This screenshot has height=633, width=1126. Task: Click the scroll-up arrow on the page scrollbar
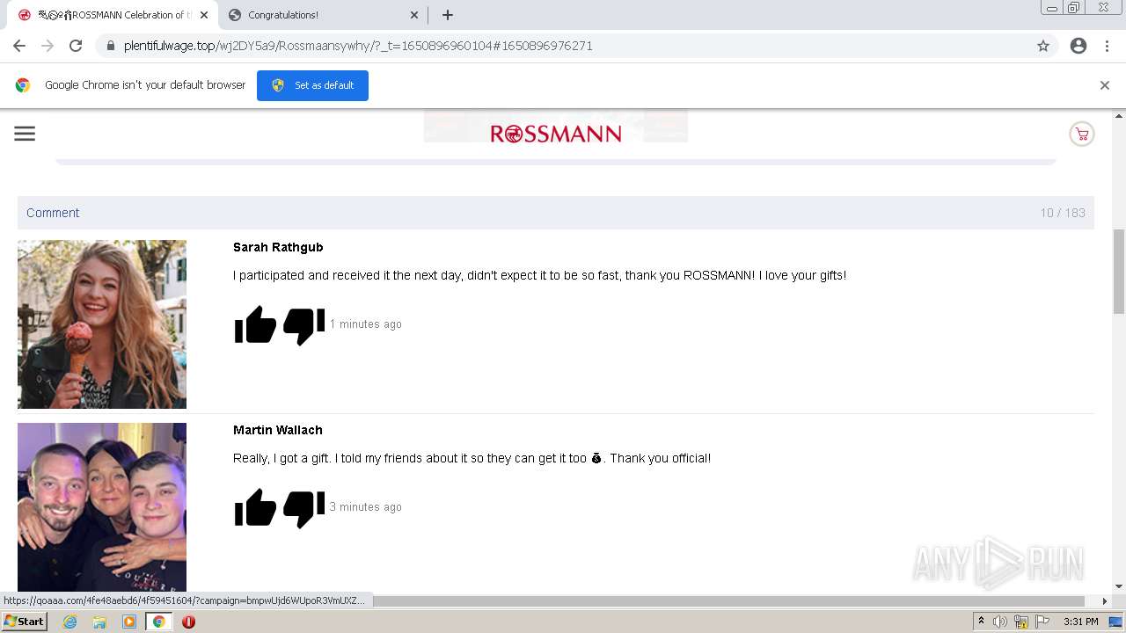(x=1119, y=115)
